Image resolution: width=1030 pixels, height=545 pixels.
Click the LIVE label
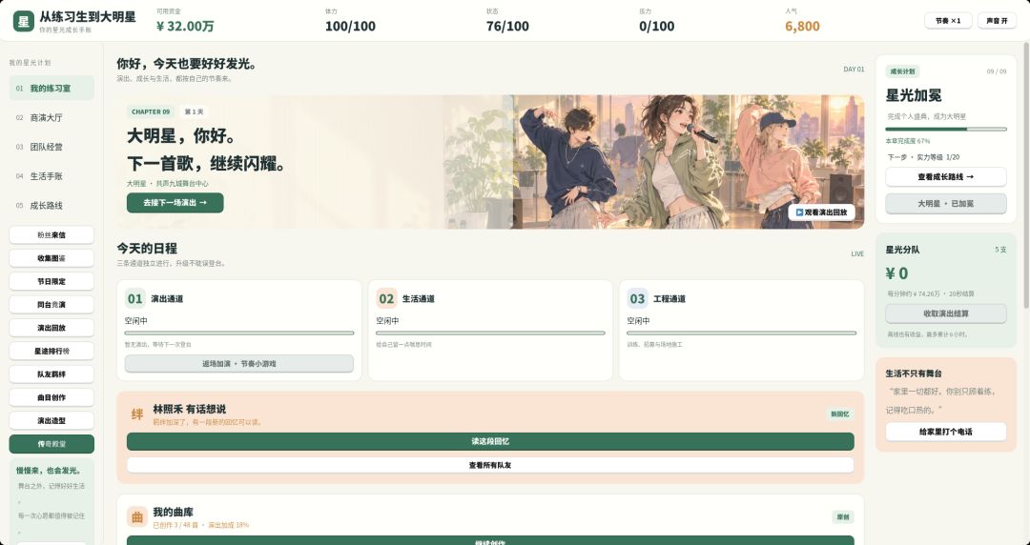pos(857,254)
